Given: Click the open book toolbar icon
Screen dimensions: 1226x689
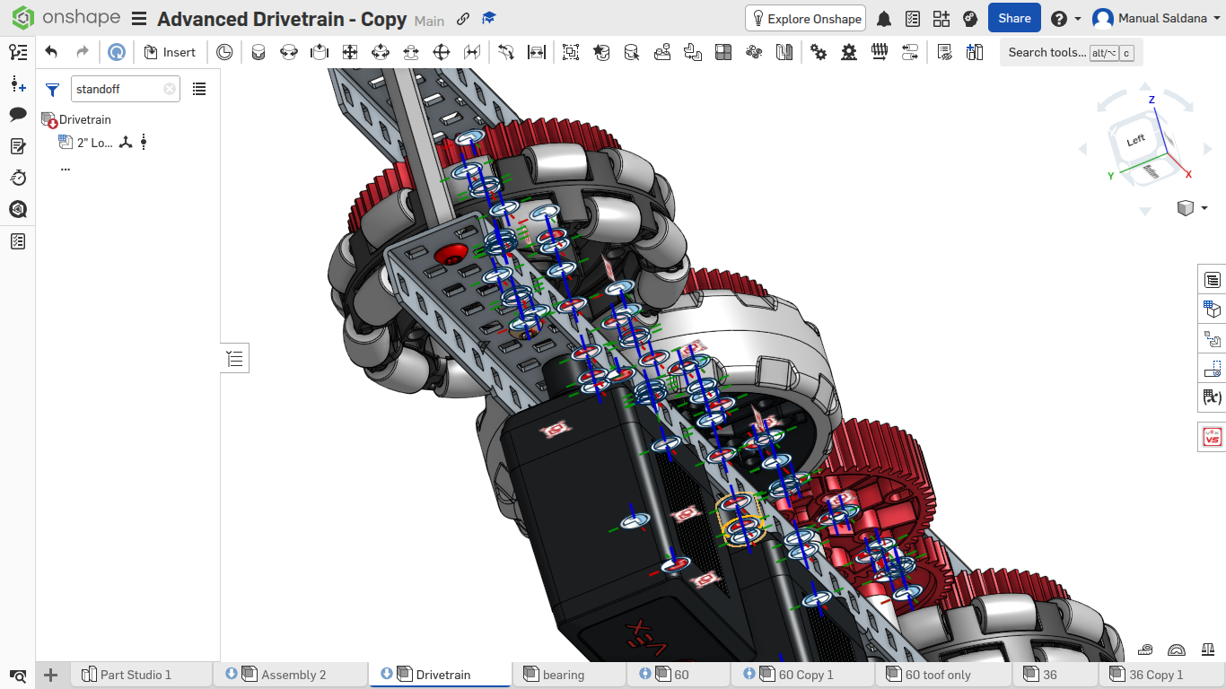Looking at the screenshot, I should pyautogui.click(x=784, y=52).
